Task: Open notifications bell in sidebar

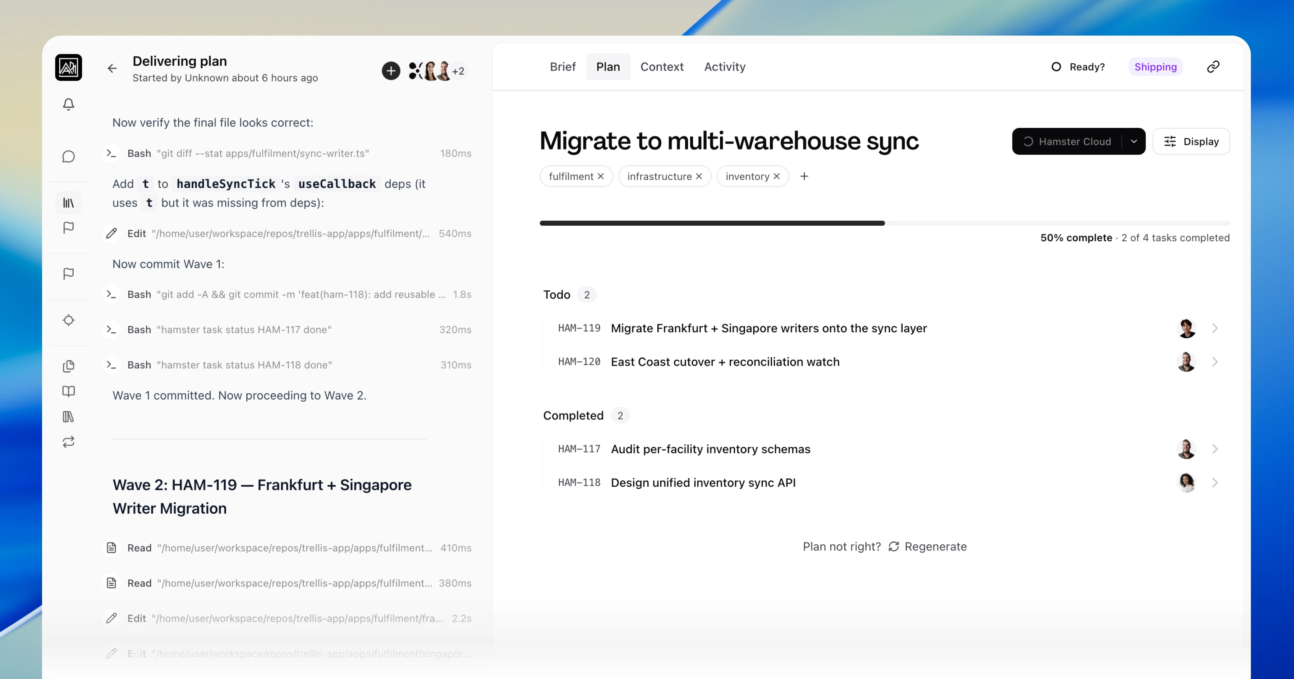Action: point(68,104)
